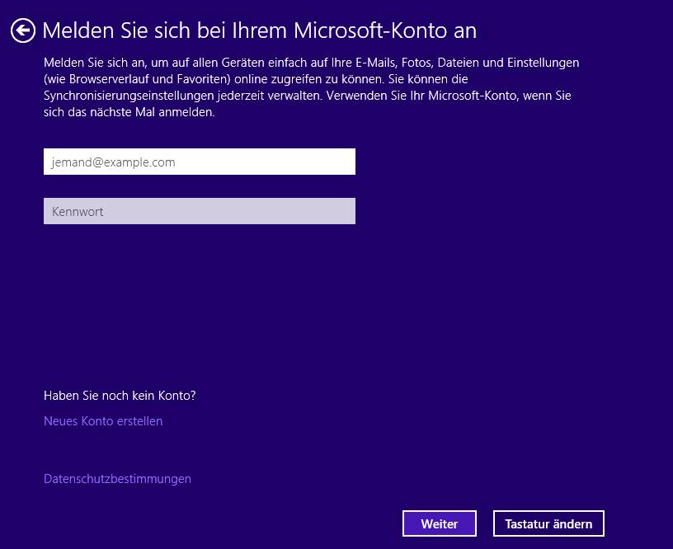Create a new Microsoft account via link

[103, 421]
